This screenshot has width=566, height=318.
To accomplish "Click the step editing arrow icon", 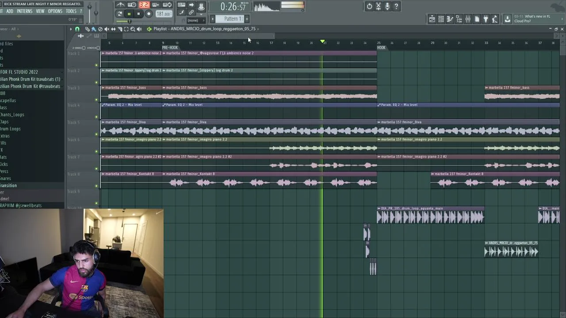I will click(x=191, y=5).
